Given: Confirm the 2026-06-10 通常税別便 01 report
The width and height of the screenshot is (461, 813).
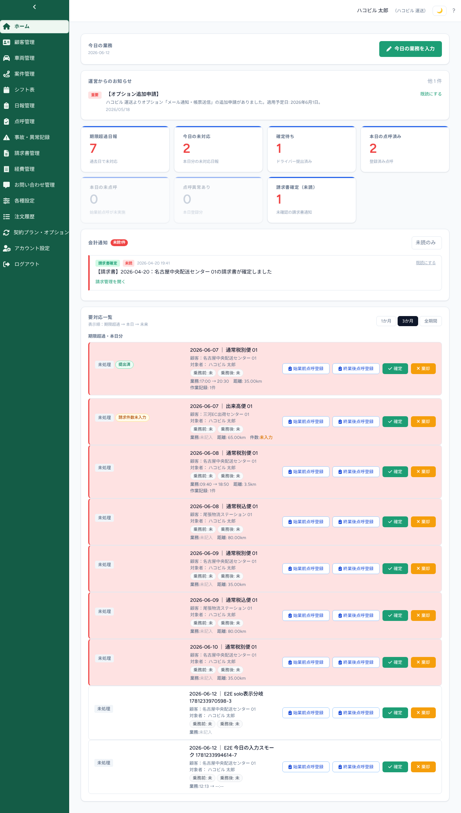Looking at the screenshot, I should pos(395,662).
